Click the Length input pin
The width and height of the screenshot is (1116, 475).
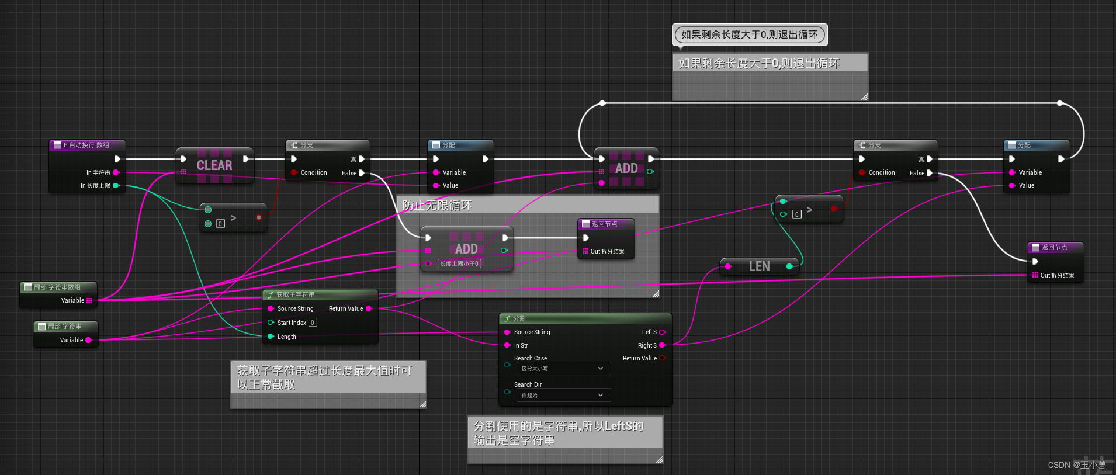[271, 337]
